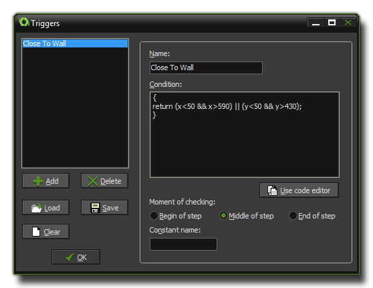Click the Delete button label

(110, 181)
